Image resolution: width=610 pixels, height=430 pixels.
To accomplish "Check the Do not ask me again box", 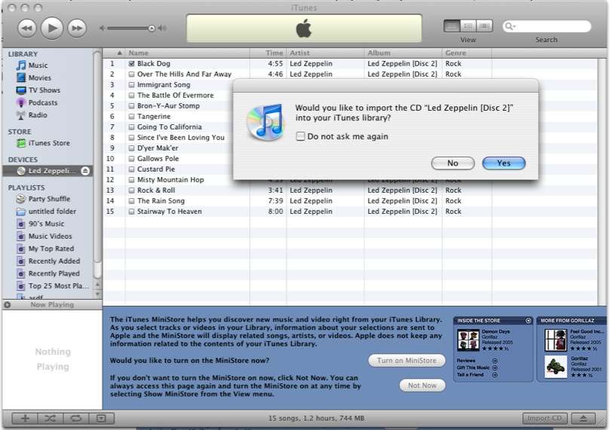I will click(300, 136).
